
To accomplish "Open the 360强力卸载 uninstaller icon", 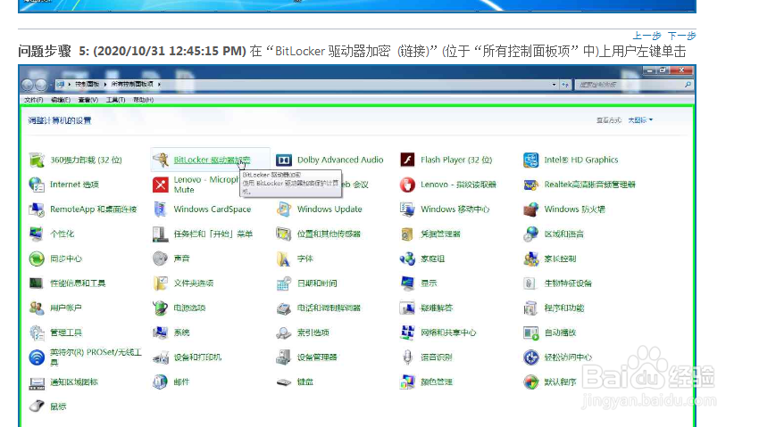I will click(37, 160).
